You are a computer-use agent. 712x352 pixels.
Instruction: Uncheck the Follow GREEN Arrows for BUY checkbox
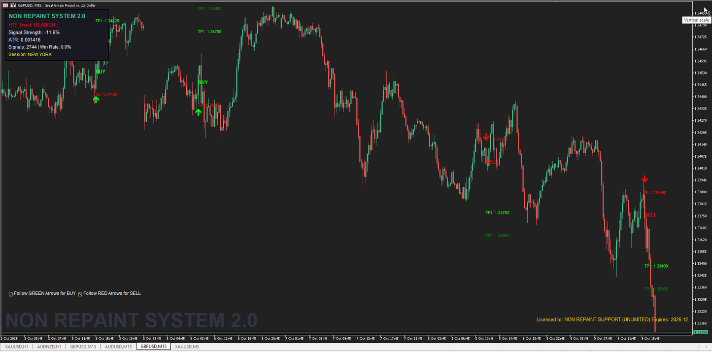[x=10, y=293]
